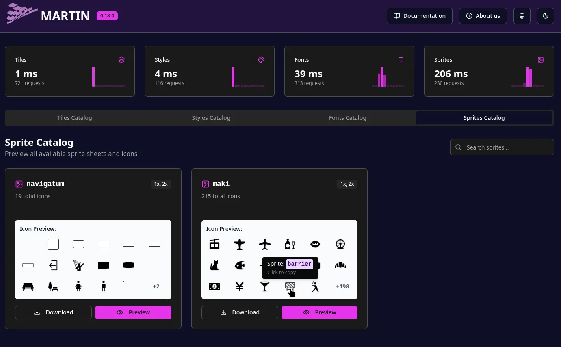
Task: Click the yen currency sprite icon
Action: tap(240, 286)
